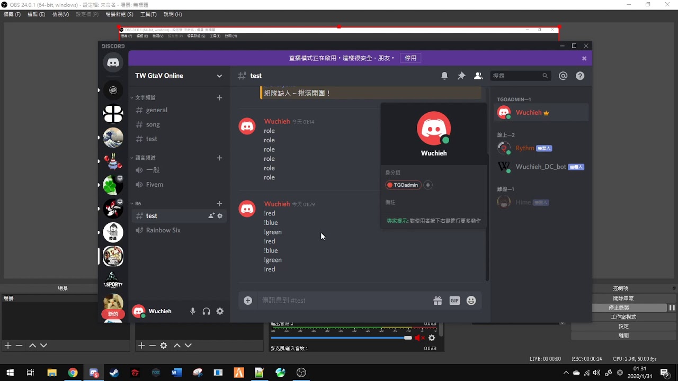678x381 pixels.
Task: Jump to new mentions via 新的 pill
Action: [x=113, y=314]
